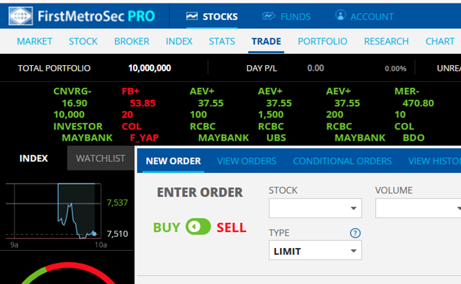
Task: Click the index intraday chart
Action: (53, 211)
